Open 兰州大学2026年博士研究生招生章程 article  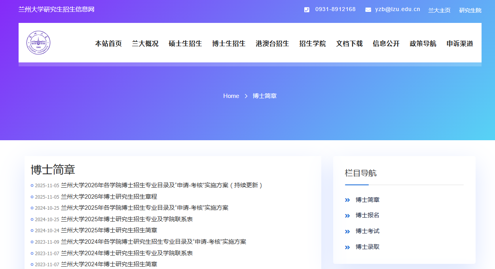109,197
